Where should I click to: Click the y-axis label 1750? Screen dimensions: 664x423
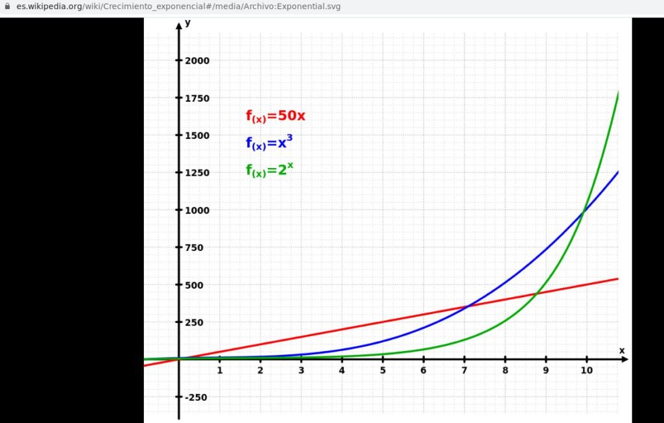coord(197,99)
